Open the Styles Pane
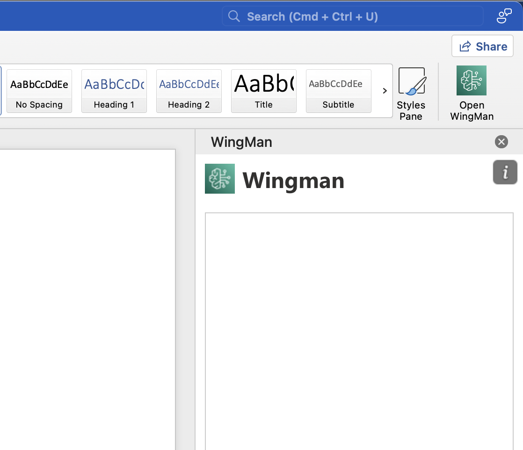 pyautogui.click(x=411, y=93)
